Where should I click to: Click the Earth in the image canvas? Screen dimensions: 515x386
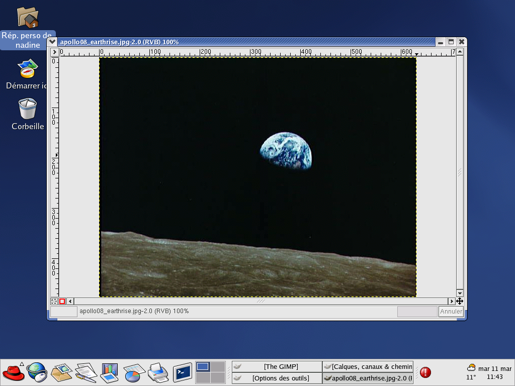click(x=286, y=151)
